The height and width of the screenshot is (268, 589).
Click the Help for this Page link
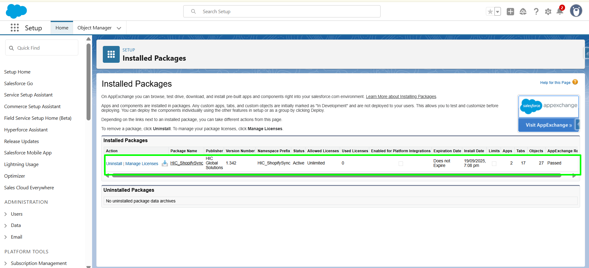[x=555, y=83]
